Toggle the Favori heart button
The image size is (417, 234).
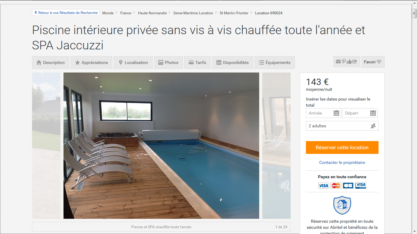coord(373,62)
